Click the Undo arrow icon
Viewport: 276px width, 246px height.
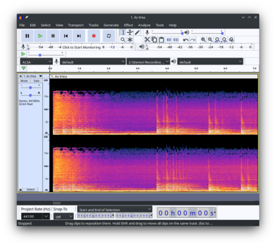[x=185, y=40]
